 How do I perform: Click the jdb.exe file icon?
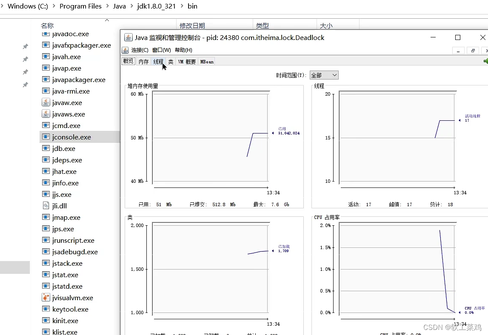point(46,148)
